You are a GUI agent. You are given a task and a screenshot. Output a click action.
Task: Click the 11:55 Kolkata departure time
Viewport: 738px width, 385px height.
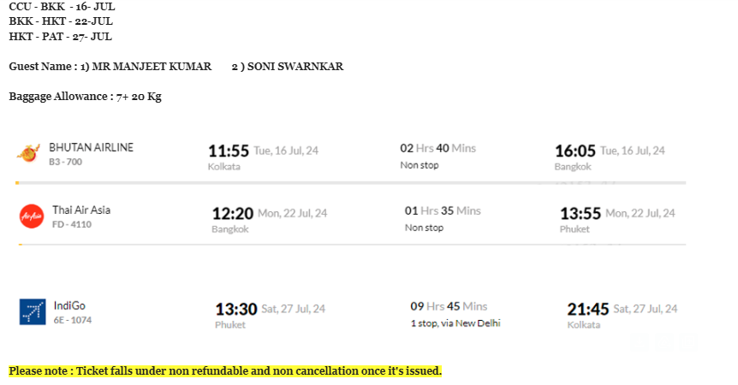(229, 151)
